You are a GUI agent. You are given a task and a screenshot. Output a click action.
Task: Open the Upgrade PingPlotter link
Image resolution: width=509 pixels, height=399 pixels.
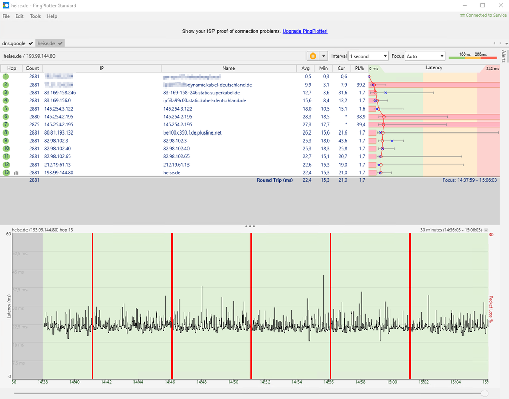pos(305,31)
